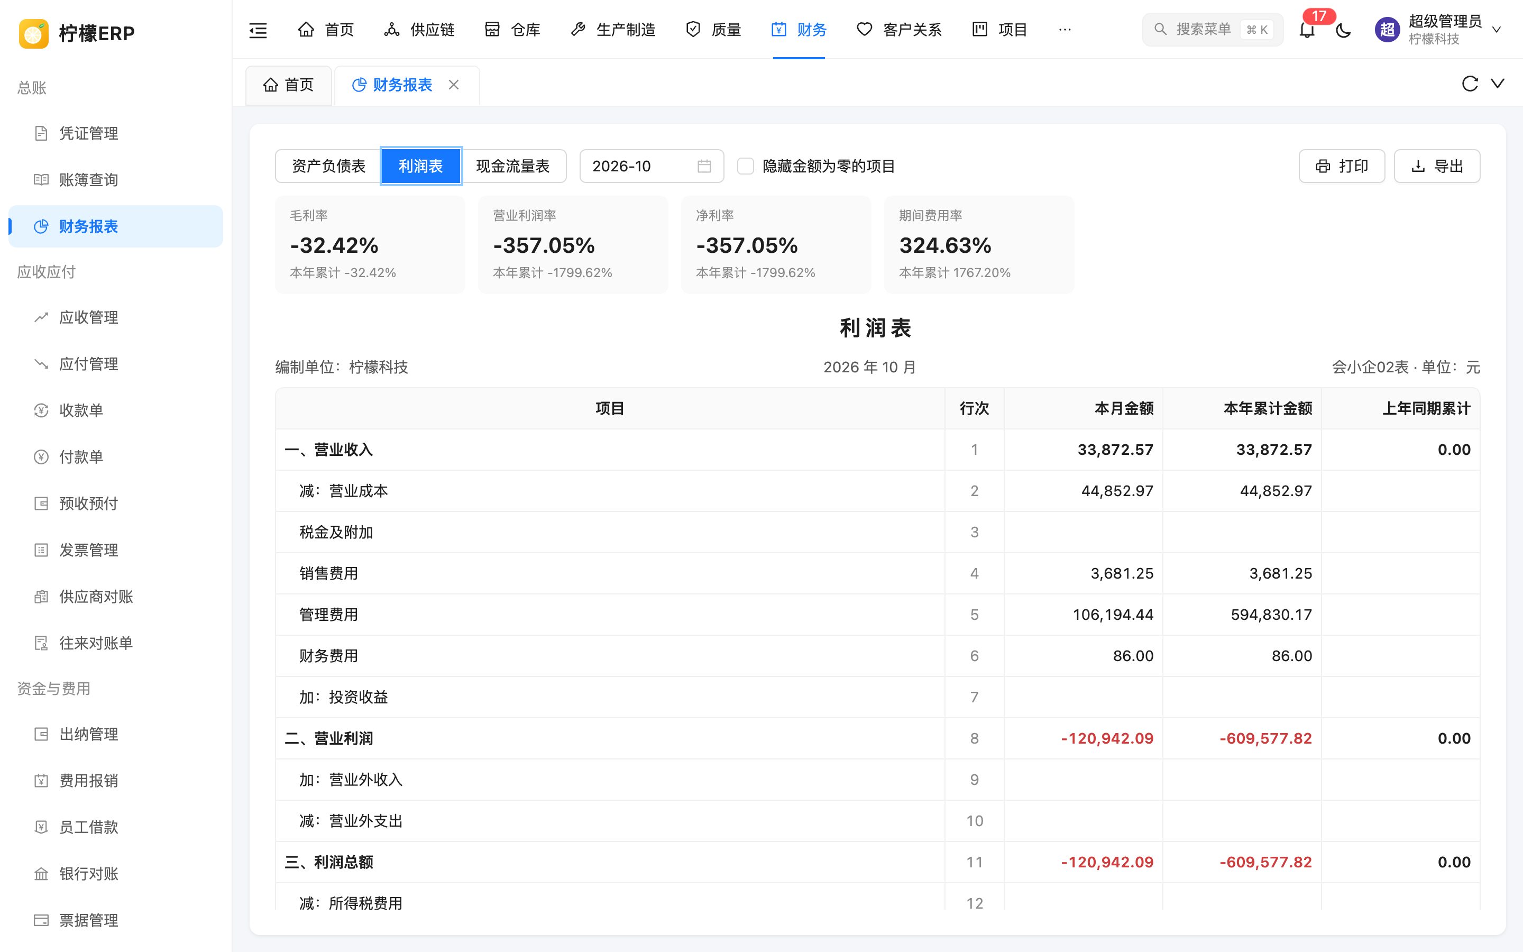Click 财务费用 row label
This screenshot has height=952, width=1523.
pyautogui.click(x=328, y=656)
